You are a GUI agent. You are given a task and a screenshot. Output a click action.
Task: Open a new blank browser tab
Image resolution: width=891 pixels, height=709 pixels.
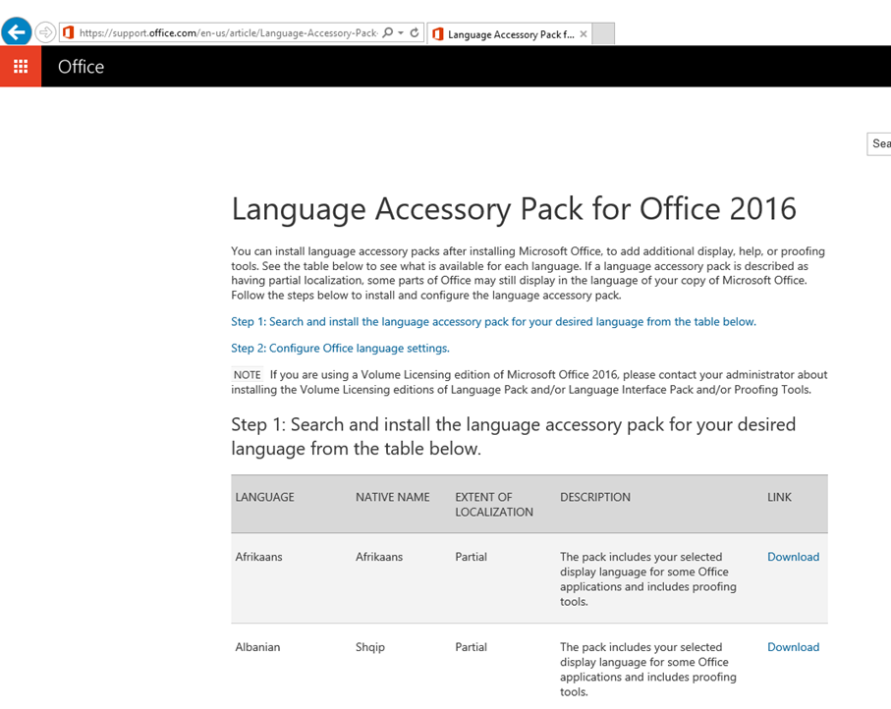pos(603,33)
